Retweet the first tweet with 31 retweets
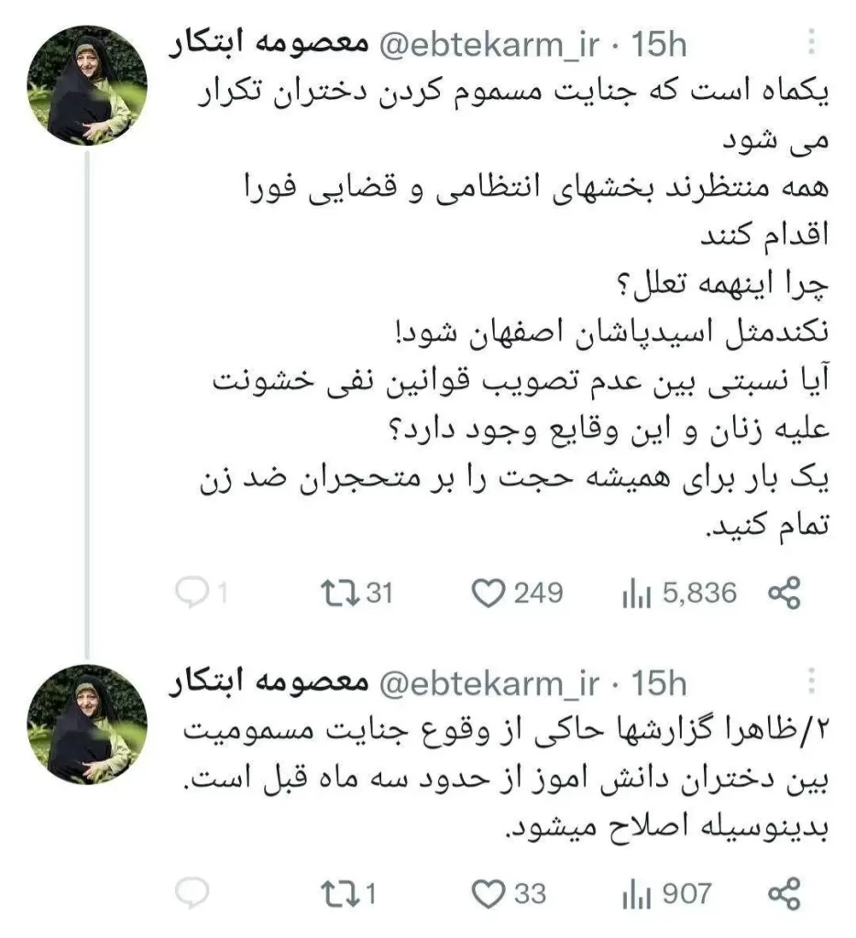This screenshot has width=856, height=938. point(357,593)
